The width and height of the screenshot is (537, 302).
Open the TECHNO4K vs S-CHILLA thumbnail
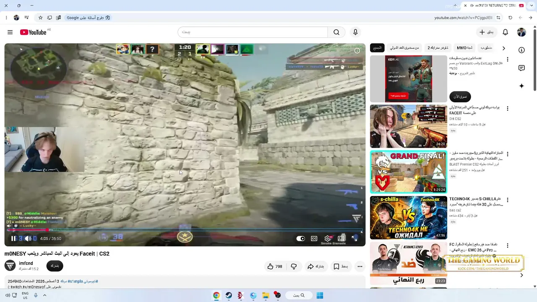pyautogui.click(x=408, y=218)
